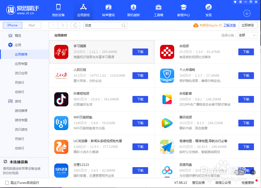Screen dimensions: 261x188
Task: Open the 发现 discover section
Action: coord(208,10)
